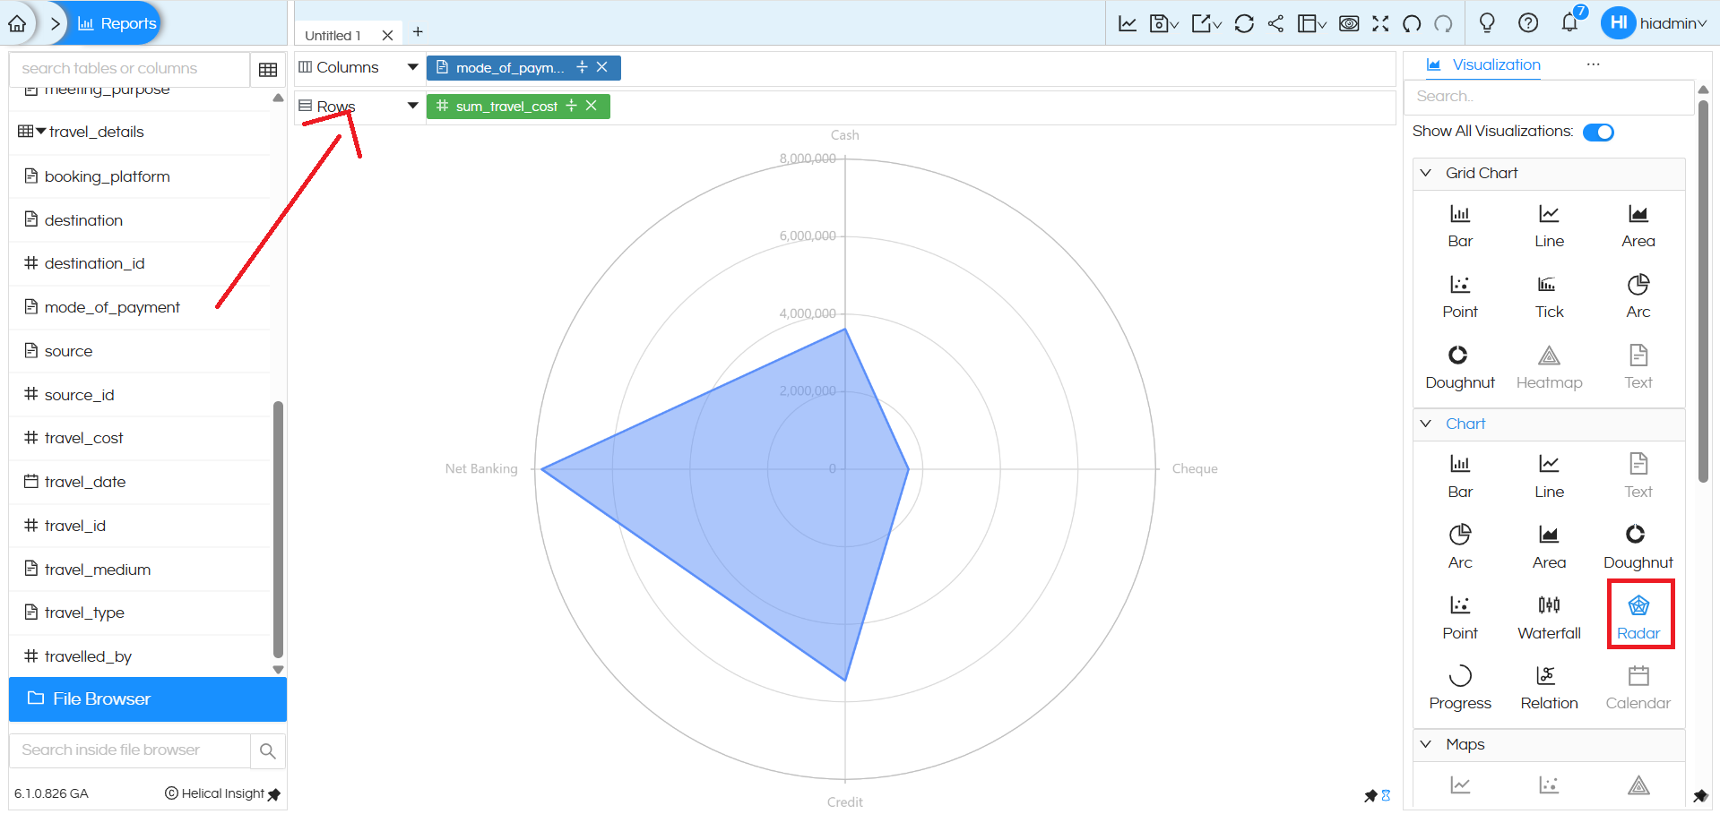This screenshot has width=1720, height=814.
Task: Refresh the report data
Action: pos(1244,23)
